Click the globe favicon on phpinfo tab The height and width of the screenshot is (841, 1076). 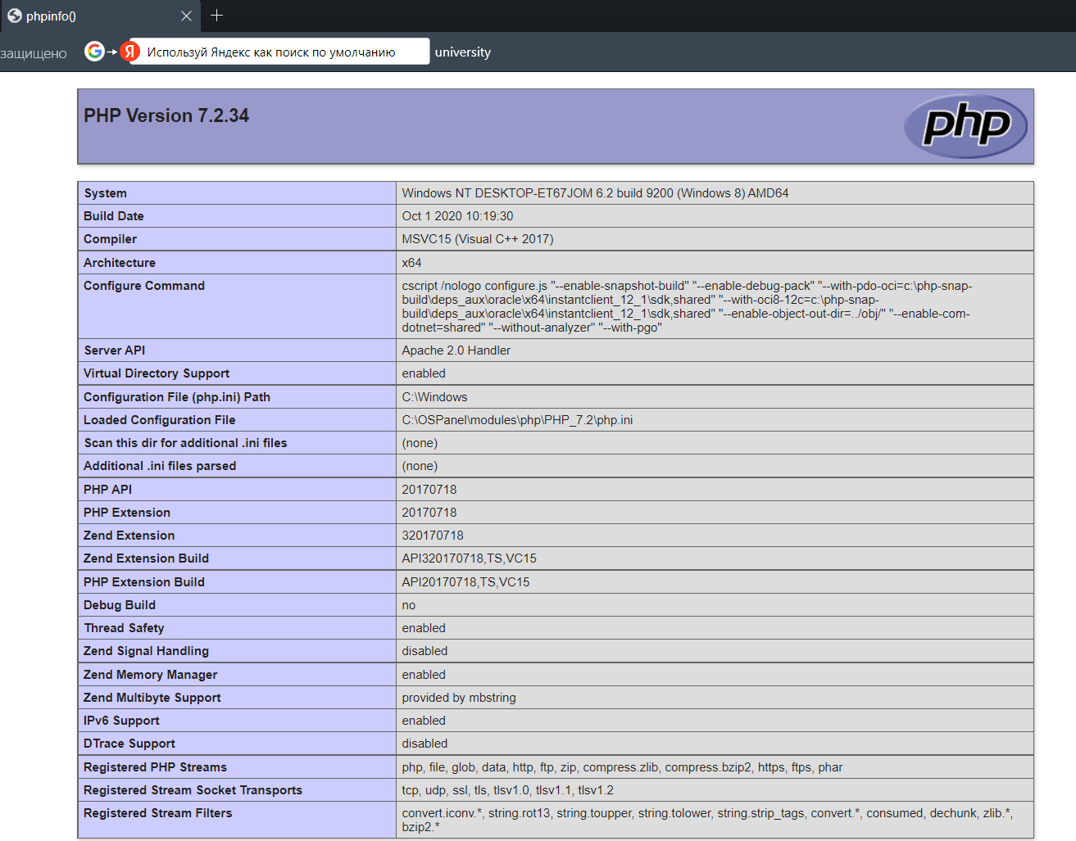[x=15, y=16]
